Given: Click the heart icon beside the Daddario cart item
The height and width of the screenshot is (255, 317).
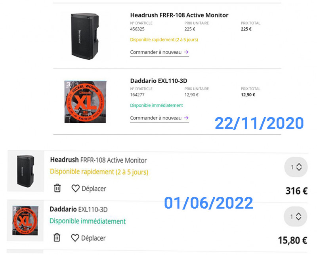Looking at the screenshot, I should (x=75, y=238).
